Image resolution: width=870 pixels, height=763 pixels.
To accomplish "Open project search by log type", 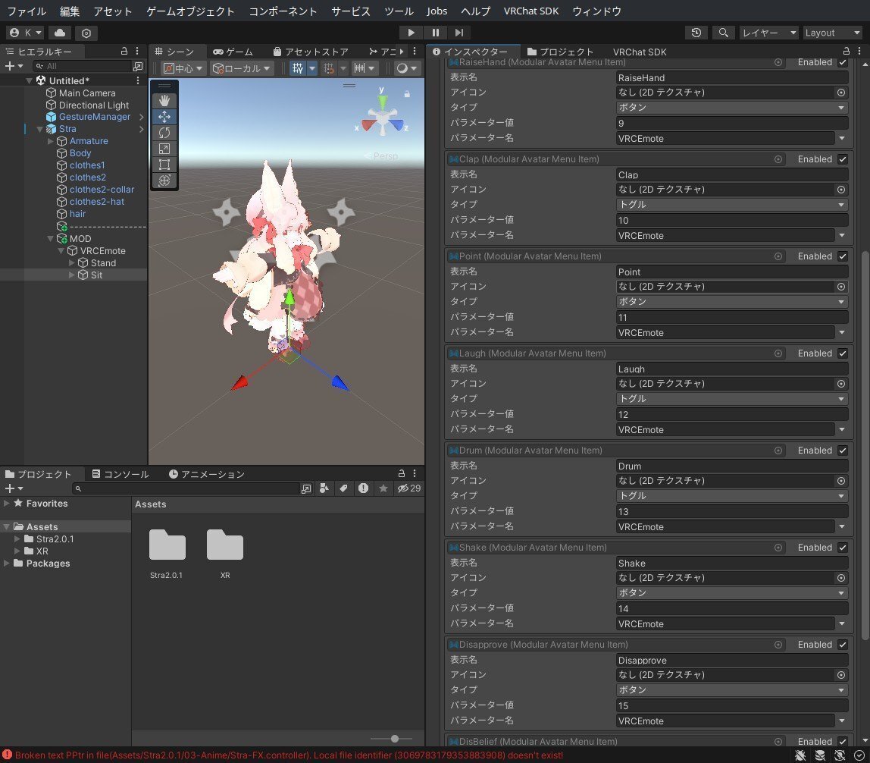I will 363,488.
